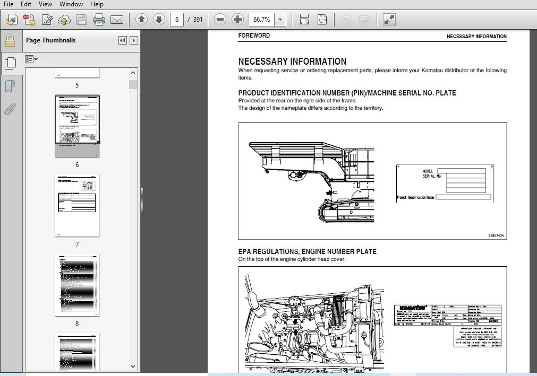Open the Bookmarks panel icon
This screenshot has width=537, height=376.
(10, 86)
